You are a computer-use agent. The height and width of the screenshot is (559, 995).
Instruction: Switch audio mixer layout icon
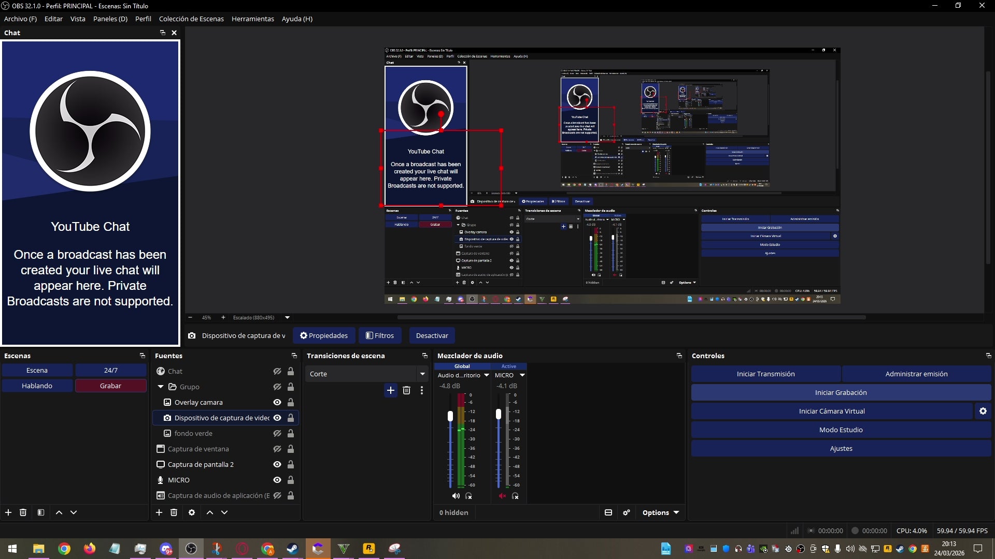pos(608,512)
